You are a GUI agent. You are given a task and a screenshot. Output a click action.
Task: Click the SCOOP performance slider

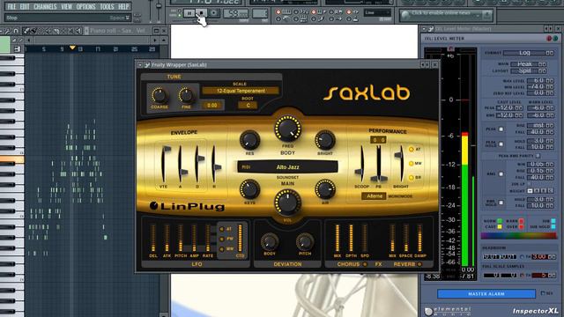pyautogui.click(x=360, y=164)
